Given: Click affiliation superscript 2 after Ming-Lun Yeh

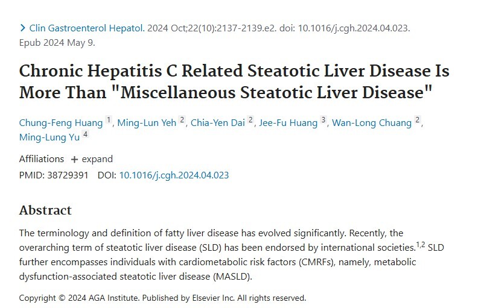Looking at the screenshot, I should 182,119.
